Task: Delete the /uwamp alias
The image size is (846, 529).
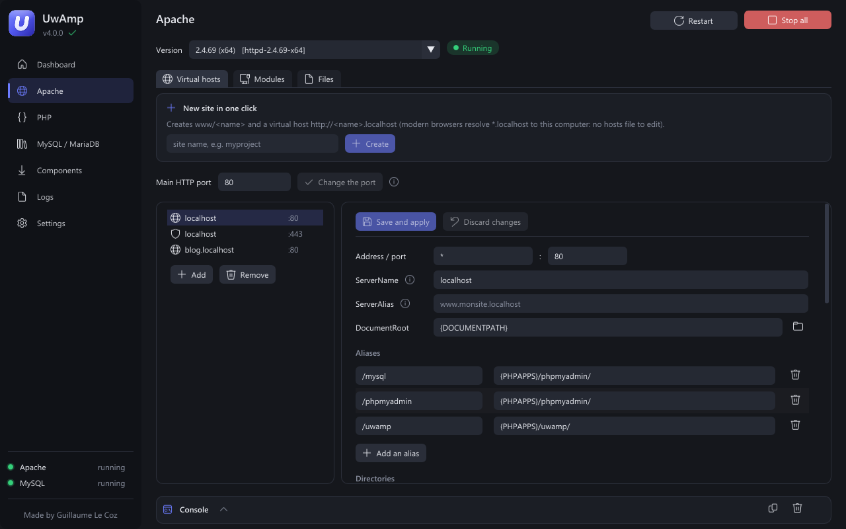Action: click(795, 425)
